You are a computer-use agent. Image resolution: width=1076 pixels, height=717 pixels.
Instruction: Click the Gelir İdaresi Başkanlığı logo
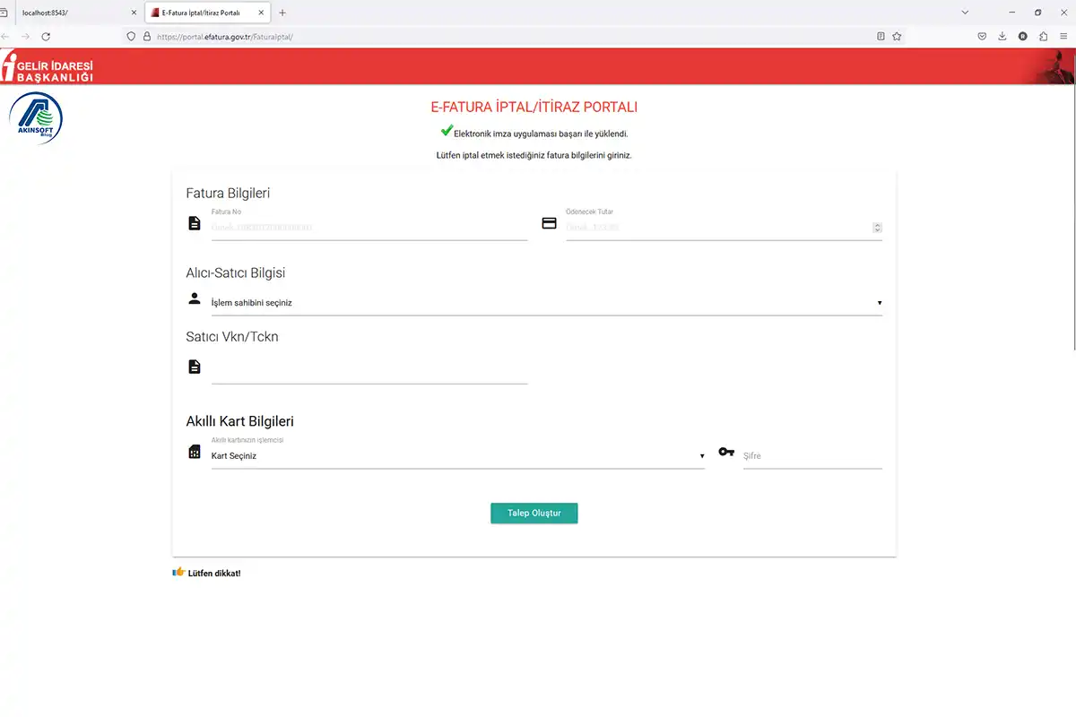[48, 68]
